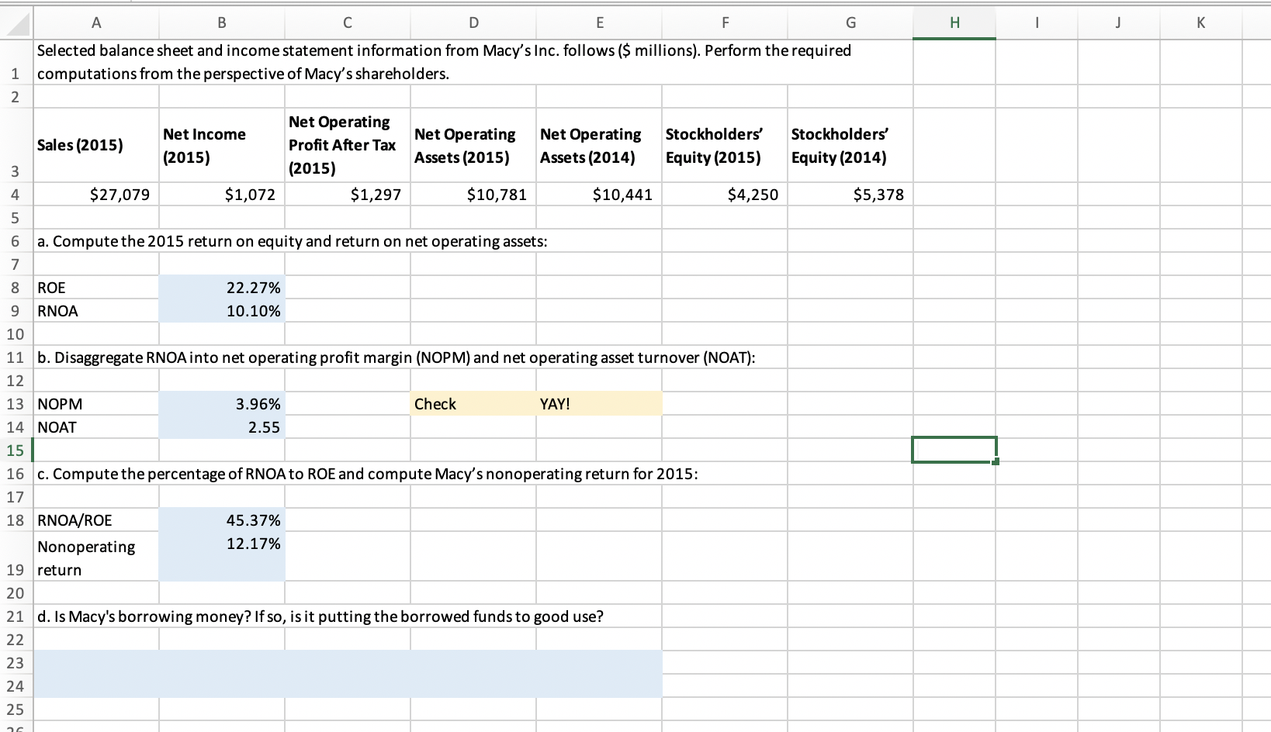Select the 2.55 NOAT value
This screenshot has height=732, width=1271.
click(x=222, y=427)
